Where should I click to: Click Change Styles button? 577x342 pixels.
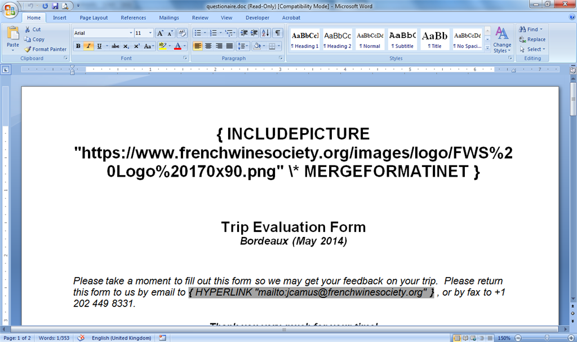click(x=502, y=40)
